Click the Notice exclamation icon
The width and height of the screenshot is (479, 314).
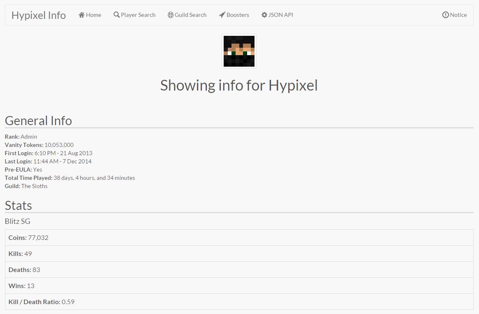[x=445, y=14]
